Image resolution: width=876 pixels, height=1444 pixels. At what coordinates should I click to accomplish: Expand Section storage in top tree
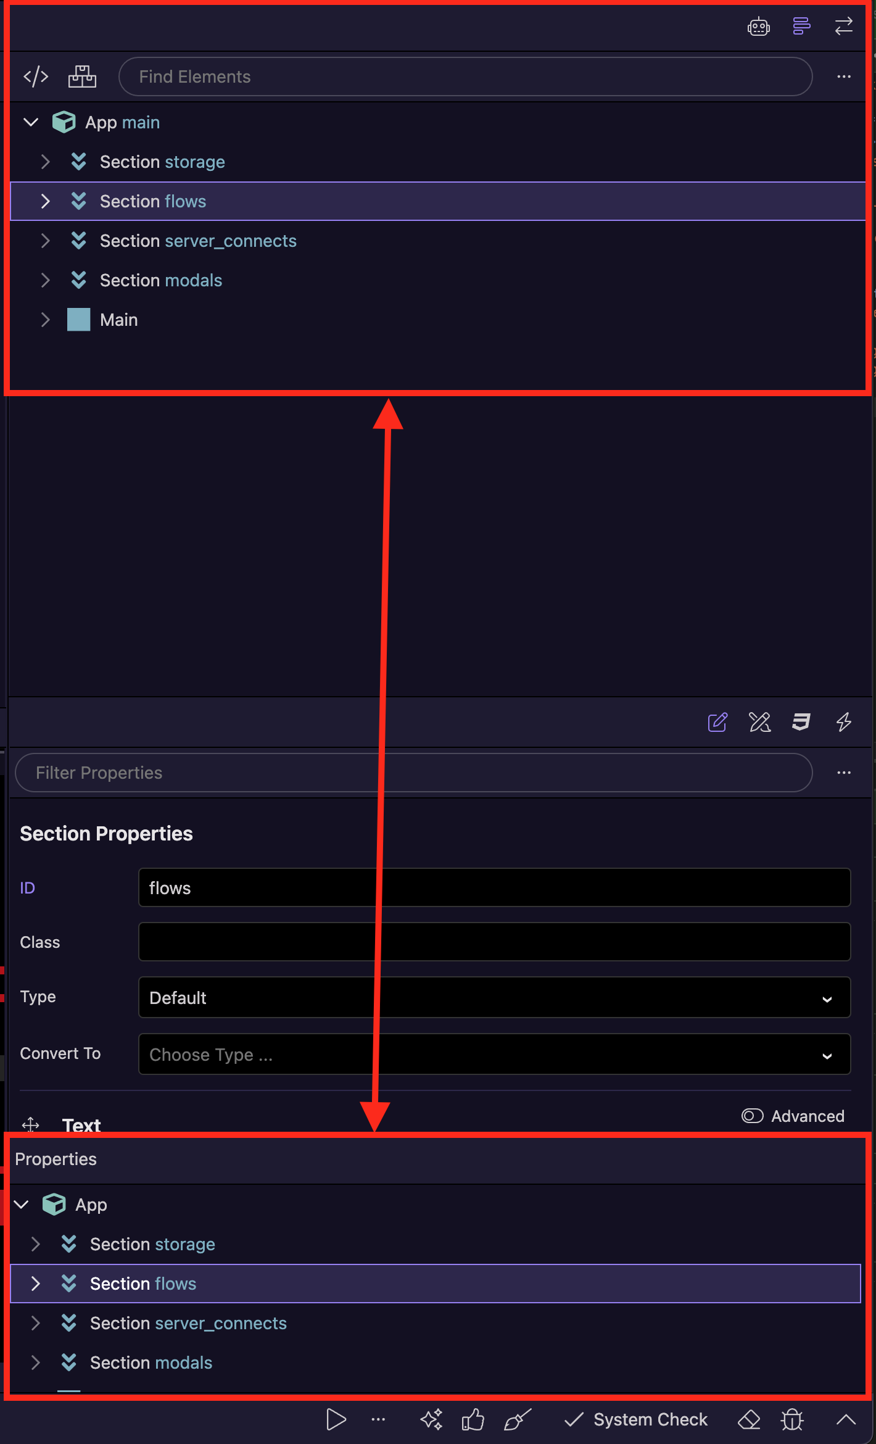click(45, 162)
